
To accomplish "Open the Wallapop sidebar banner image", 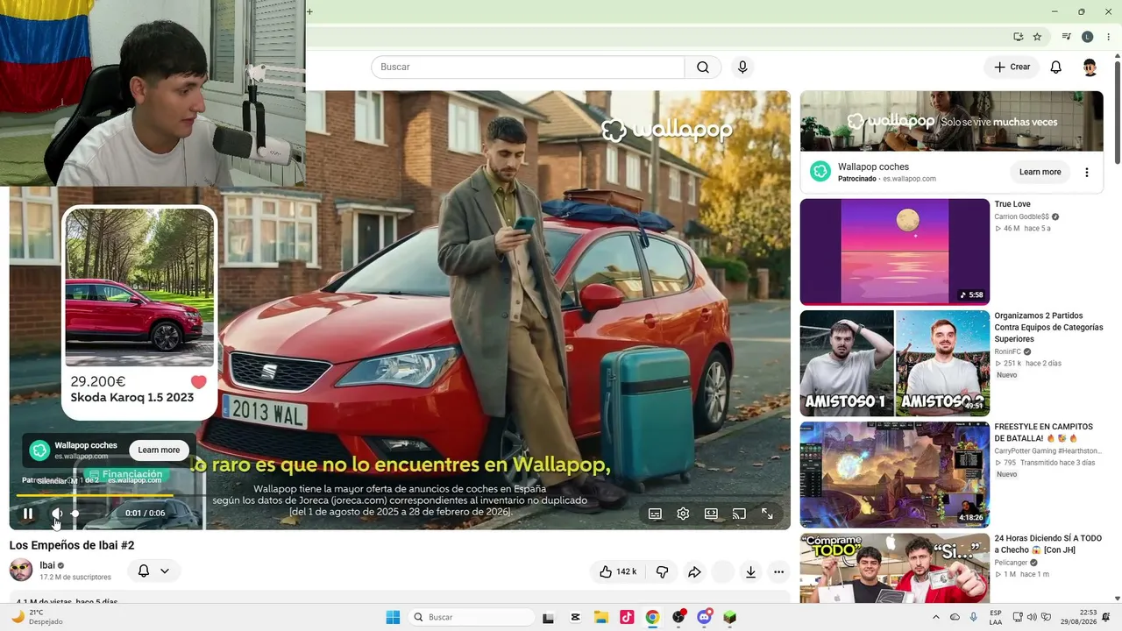I will [x=952, y=121].
